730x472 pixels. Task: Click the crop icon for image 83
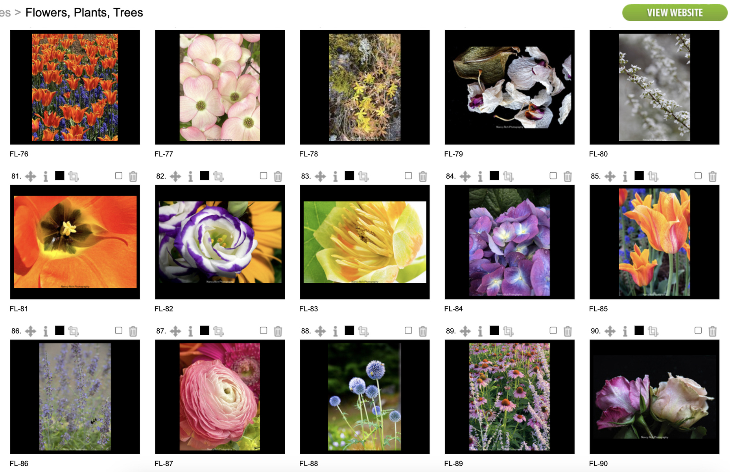[363, 176]
